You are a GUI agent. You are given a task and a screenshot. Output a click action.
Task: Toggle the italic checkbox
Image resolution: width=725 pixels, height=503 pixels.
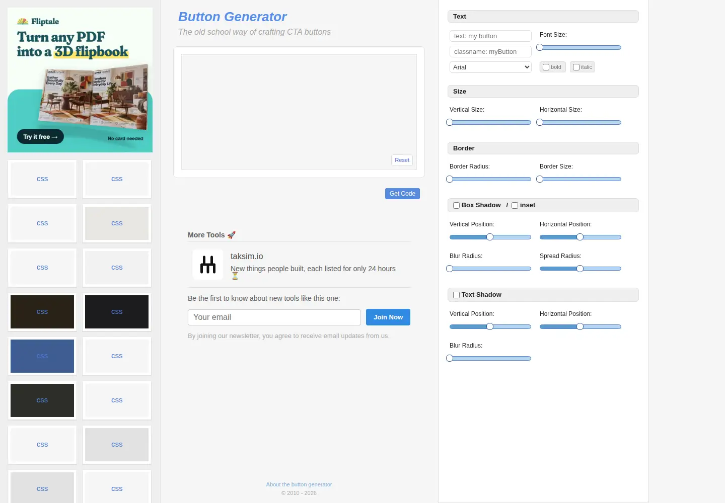pos(576,67)
